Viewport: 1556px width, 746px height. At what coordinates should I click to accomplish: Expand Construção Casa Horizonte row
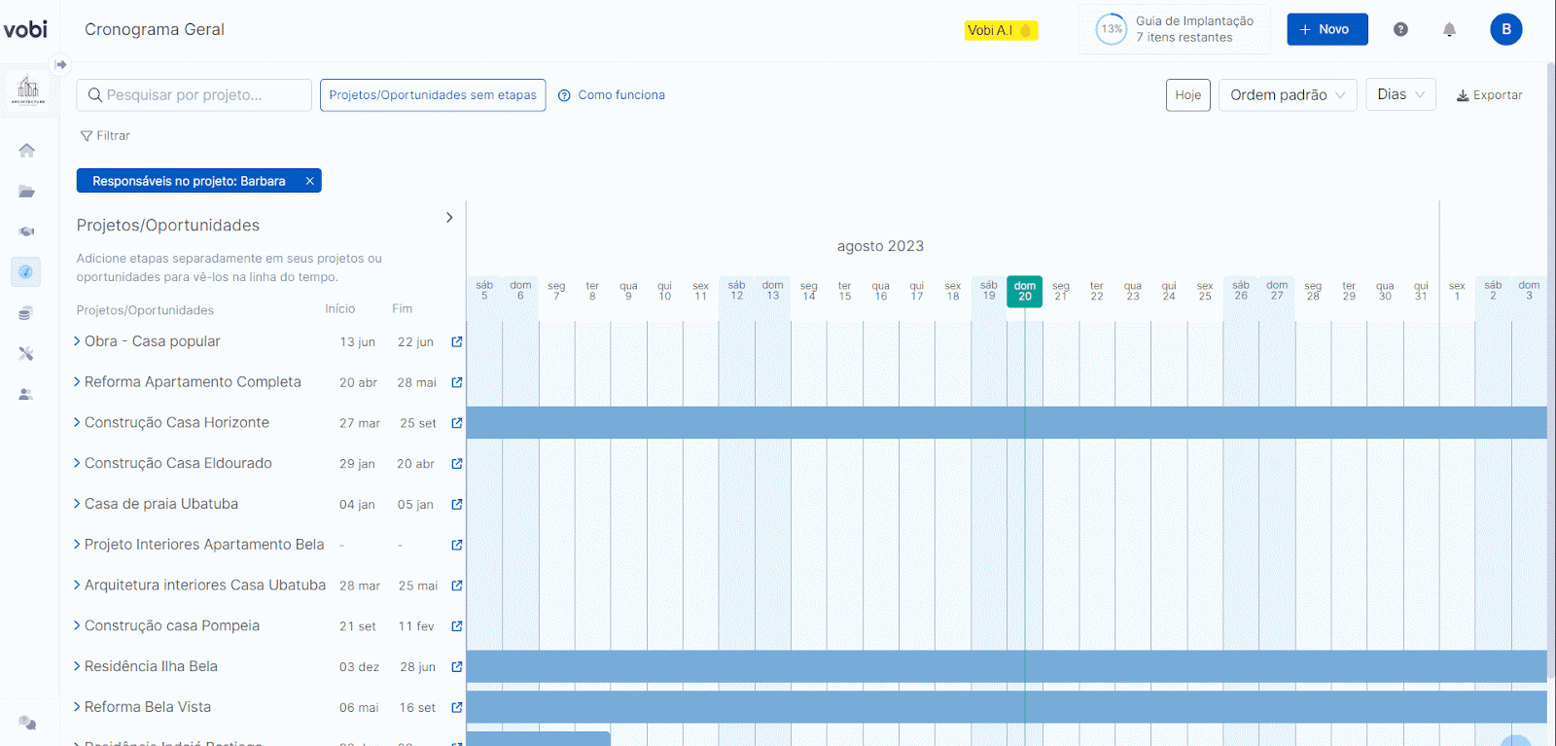(x=77, y=422)
